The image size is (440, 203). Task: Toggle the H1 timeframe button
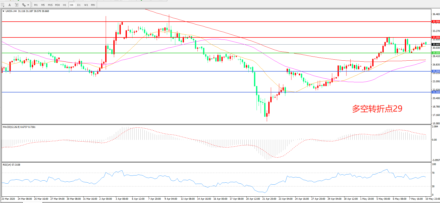point(64,5)
